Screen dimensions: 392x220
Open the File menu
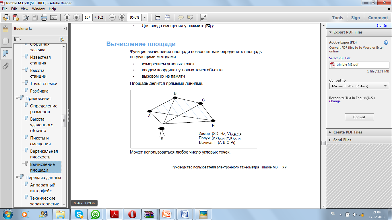tap(5, 9)
